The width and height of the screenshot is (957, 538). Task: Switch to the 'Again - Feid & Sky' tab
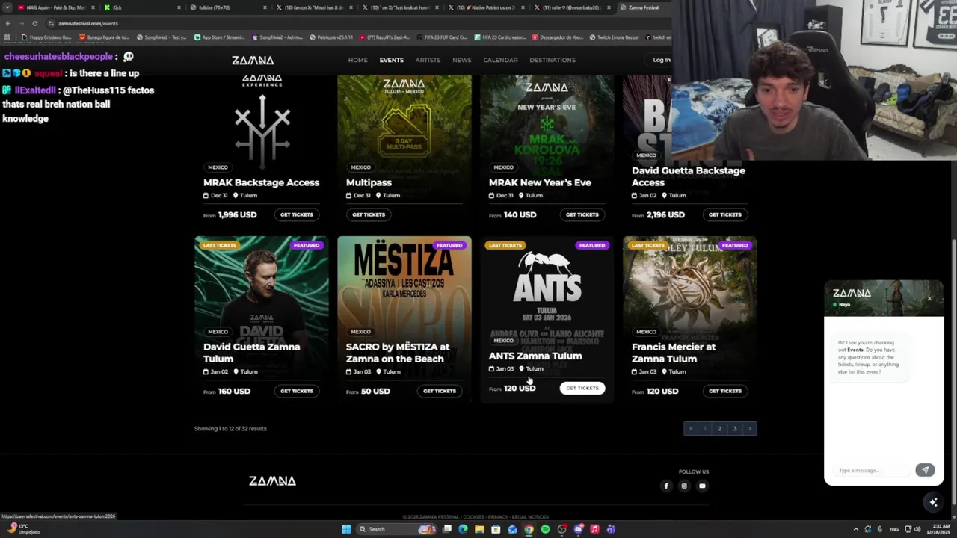56,7
